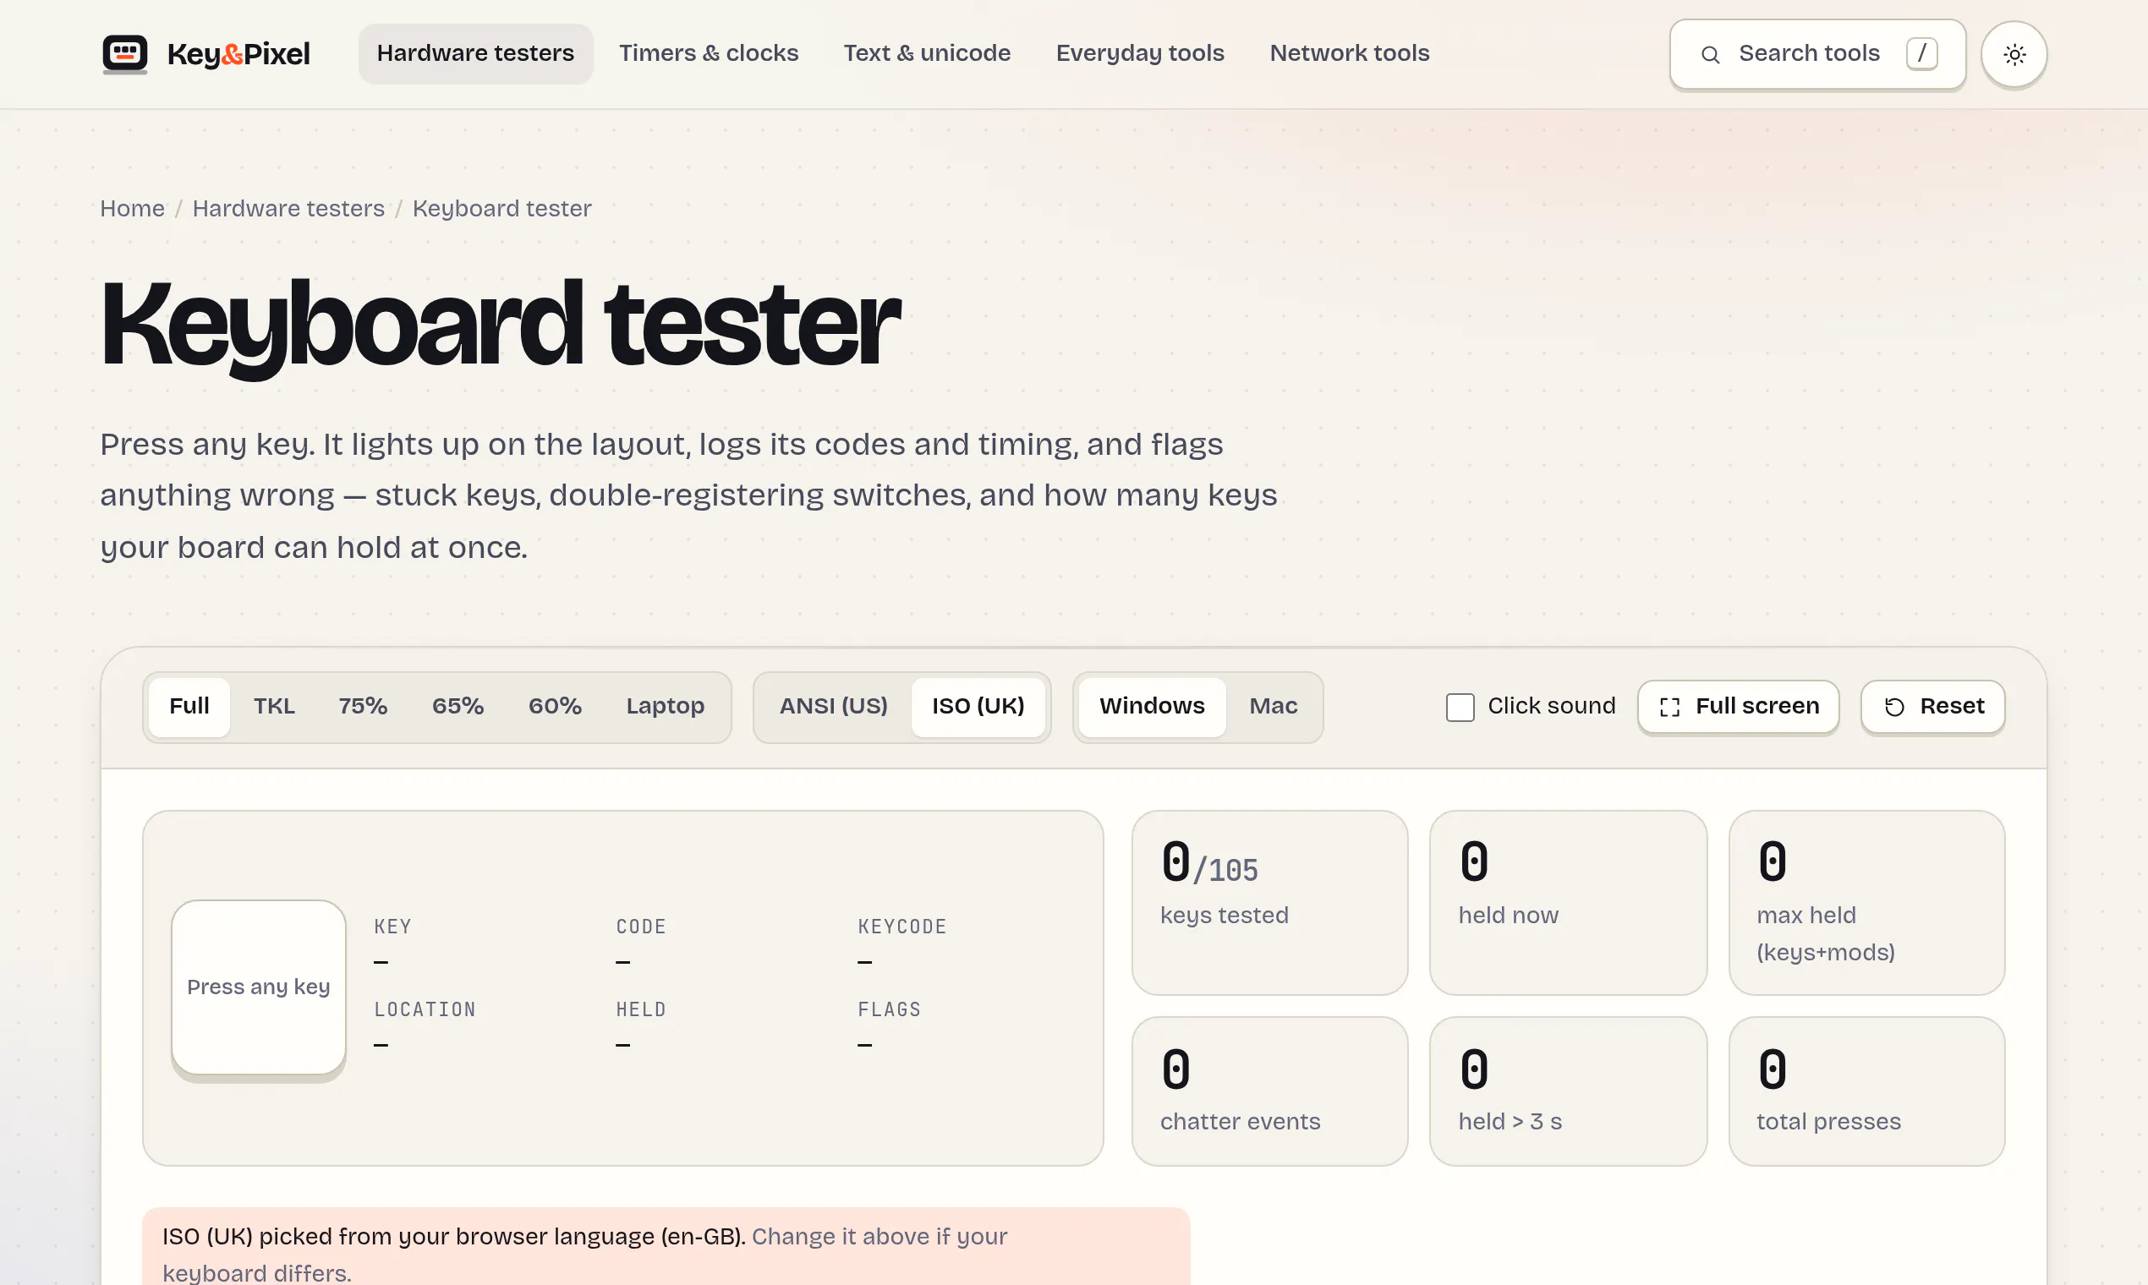2148x1285 pixels.
Task: Click the Keyboard tester page heading
Action: pyautogui.click(x=500, y=325)
